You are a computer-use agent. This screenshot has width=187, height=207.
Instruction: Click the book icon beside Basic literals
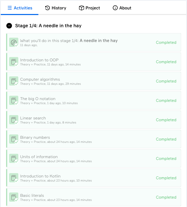(14, 197)
